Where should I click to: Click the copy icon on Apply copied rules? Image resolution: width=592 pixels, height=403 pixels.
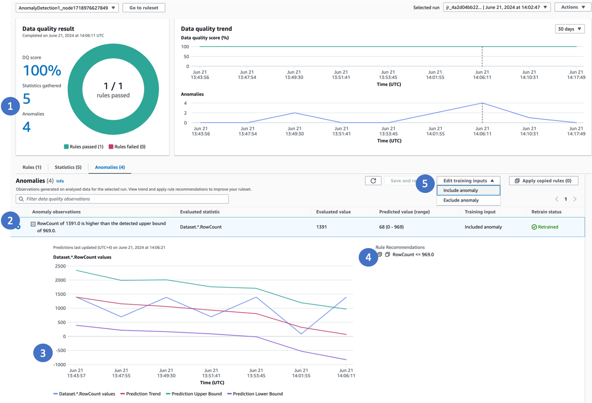coord(516,181)
